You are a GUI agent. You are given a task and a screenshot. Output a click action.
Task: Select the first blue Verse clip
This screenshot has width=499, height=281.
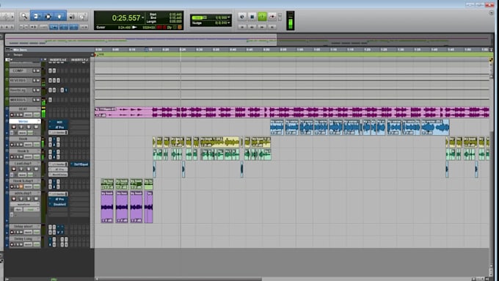[277, 127]
